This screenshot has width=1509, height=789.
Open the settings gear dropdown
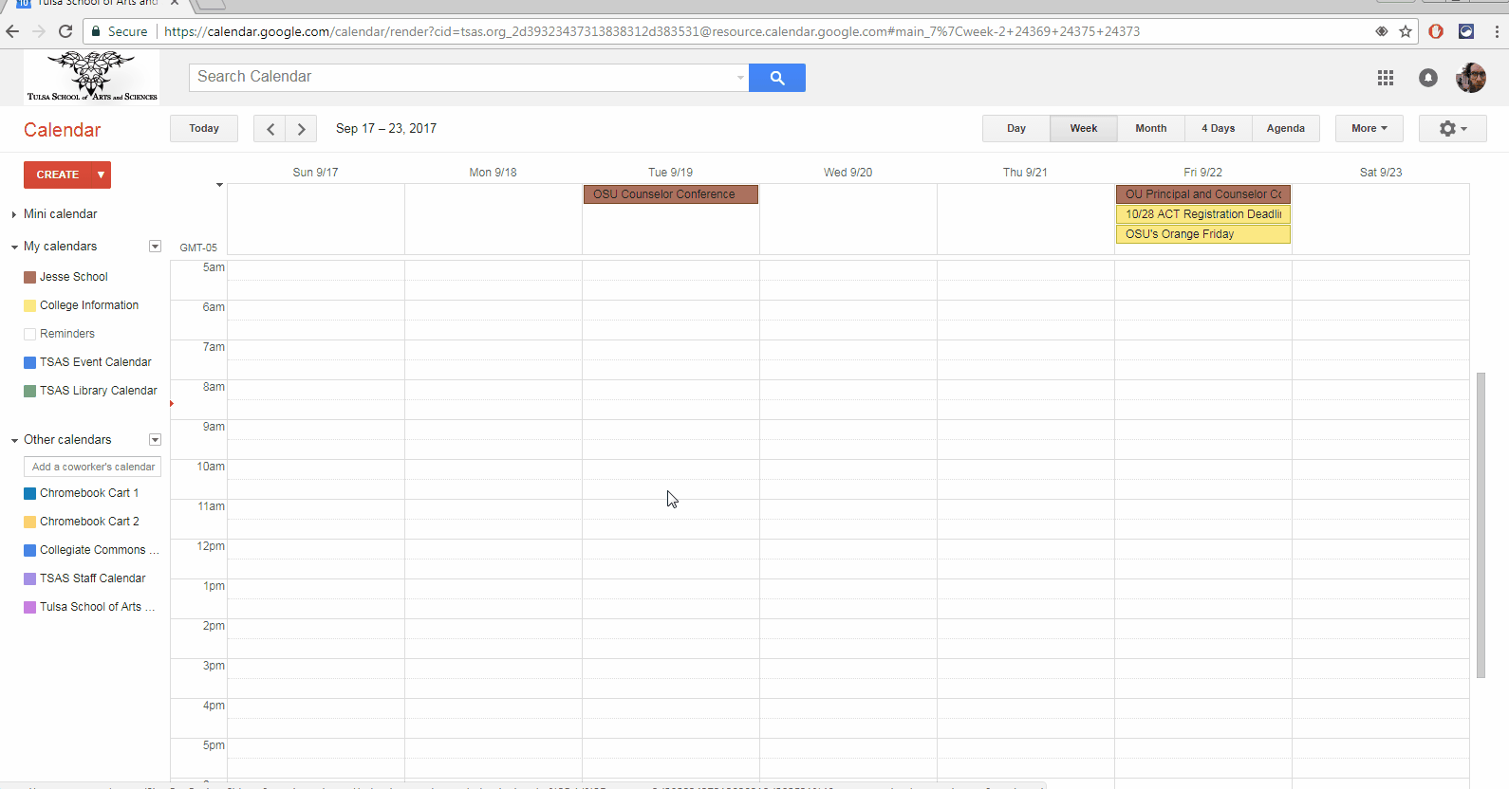click(1452, 129)
